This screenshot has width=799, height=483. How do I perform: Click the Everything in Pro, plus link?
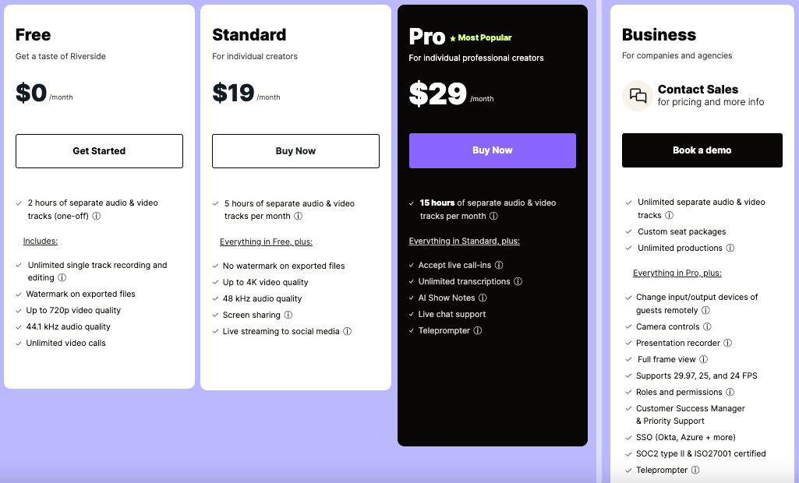coord(677,273)
